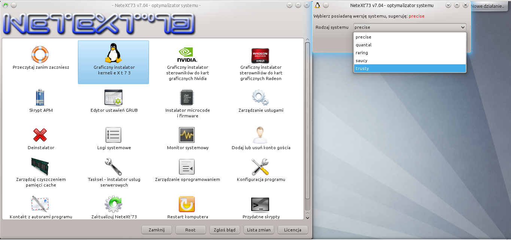
Task: Open Kontakt z autorami programu mail icon
Action: pos(40,204)
